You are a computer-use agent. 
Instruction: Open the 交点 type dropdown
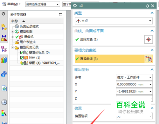114,21
